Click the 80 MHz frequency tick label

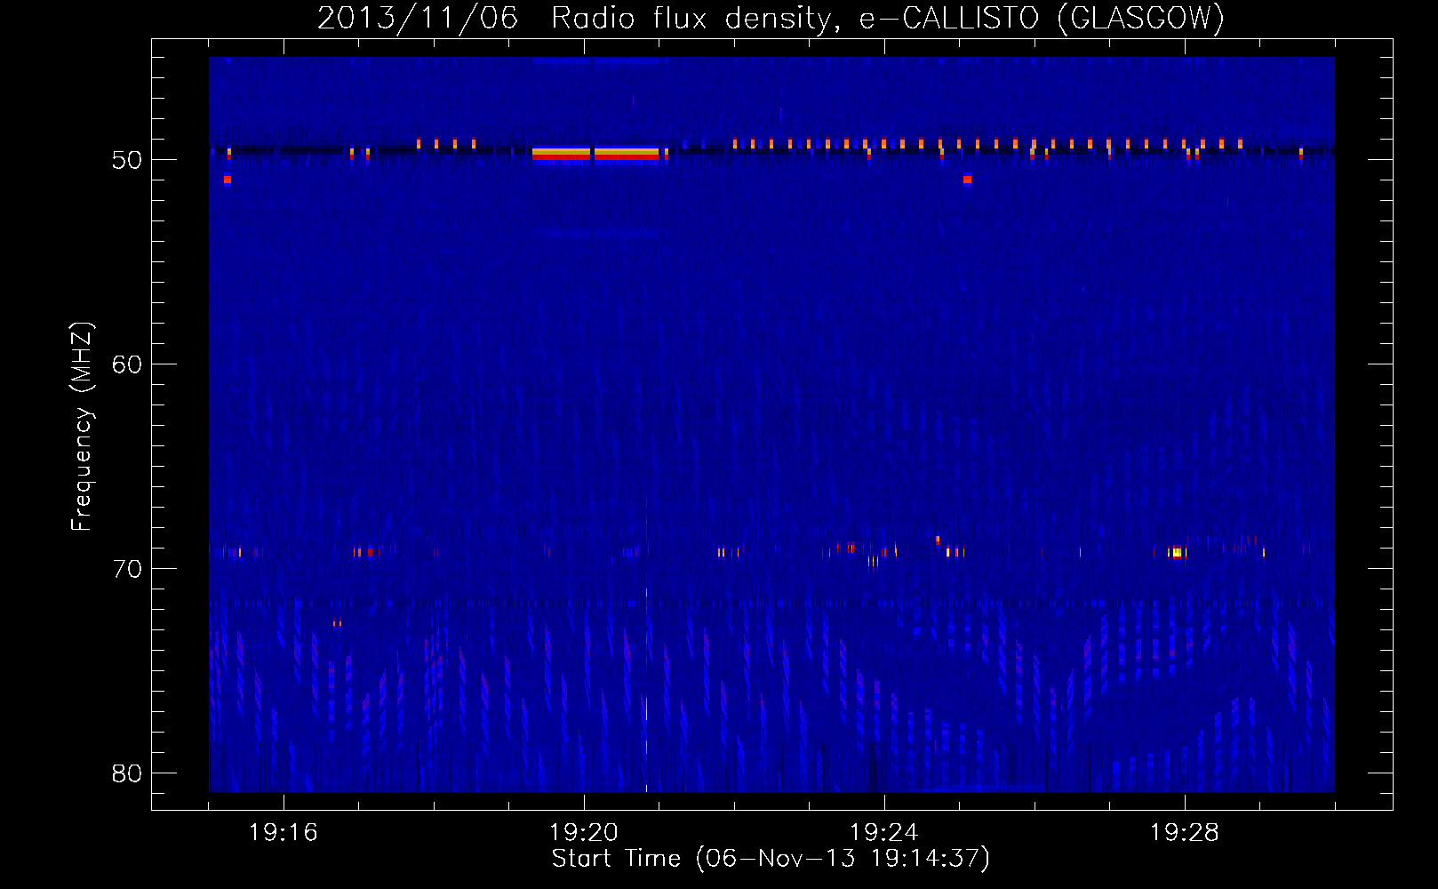[127, 773]
